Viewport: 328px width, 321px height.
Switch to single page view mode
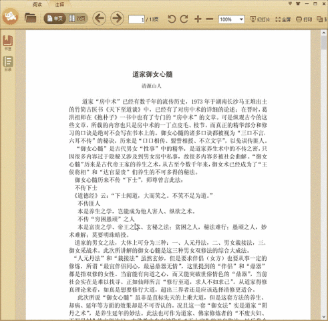pyautogui.click(x=55, y=18)
